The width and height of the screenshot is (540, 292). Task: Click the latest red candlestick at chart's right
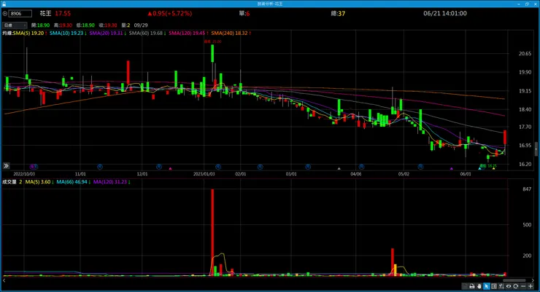505,138
